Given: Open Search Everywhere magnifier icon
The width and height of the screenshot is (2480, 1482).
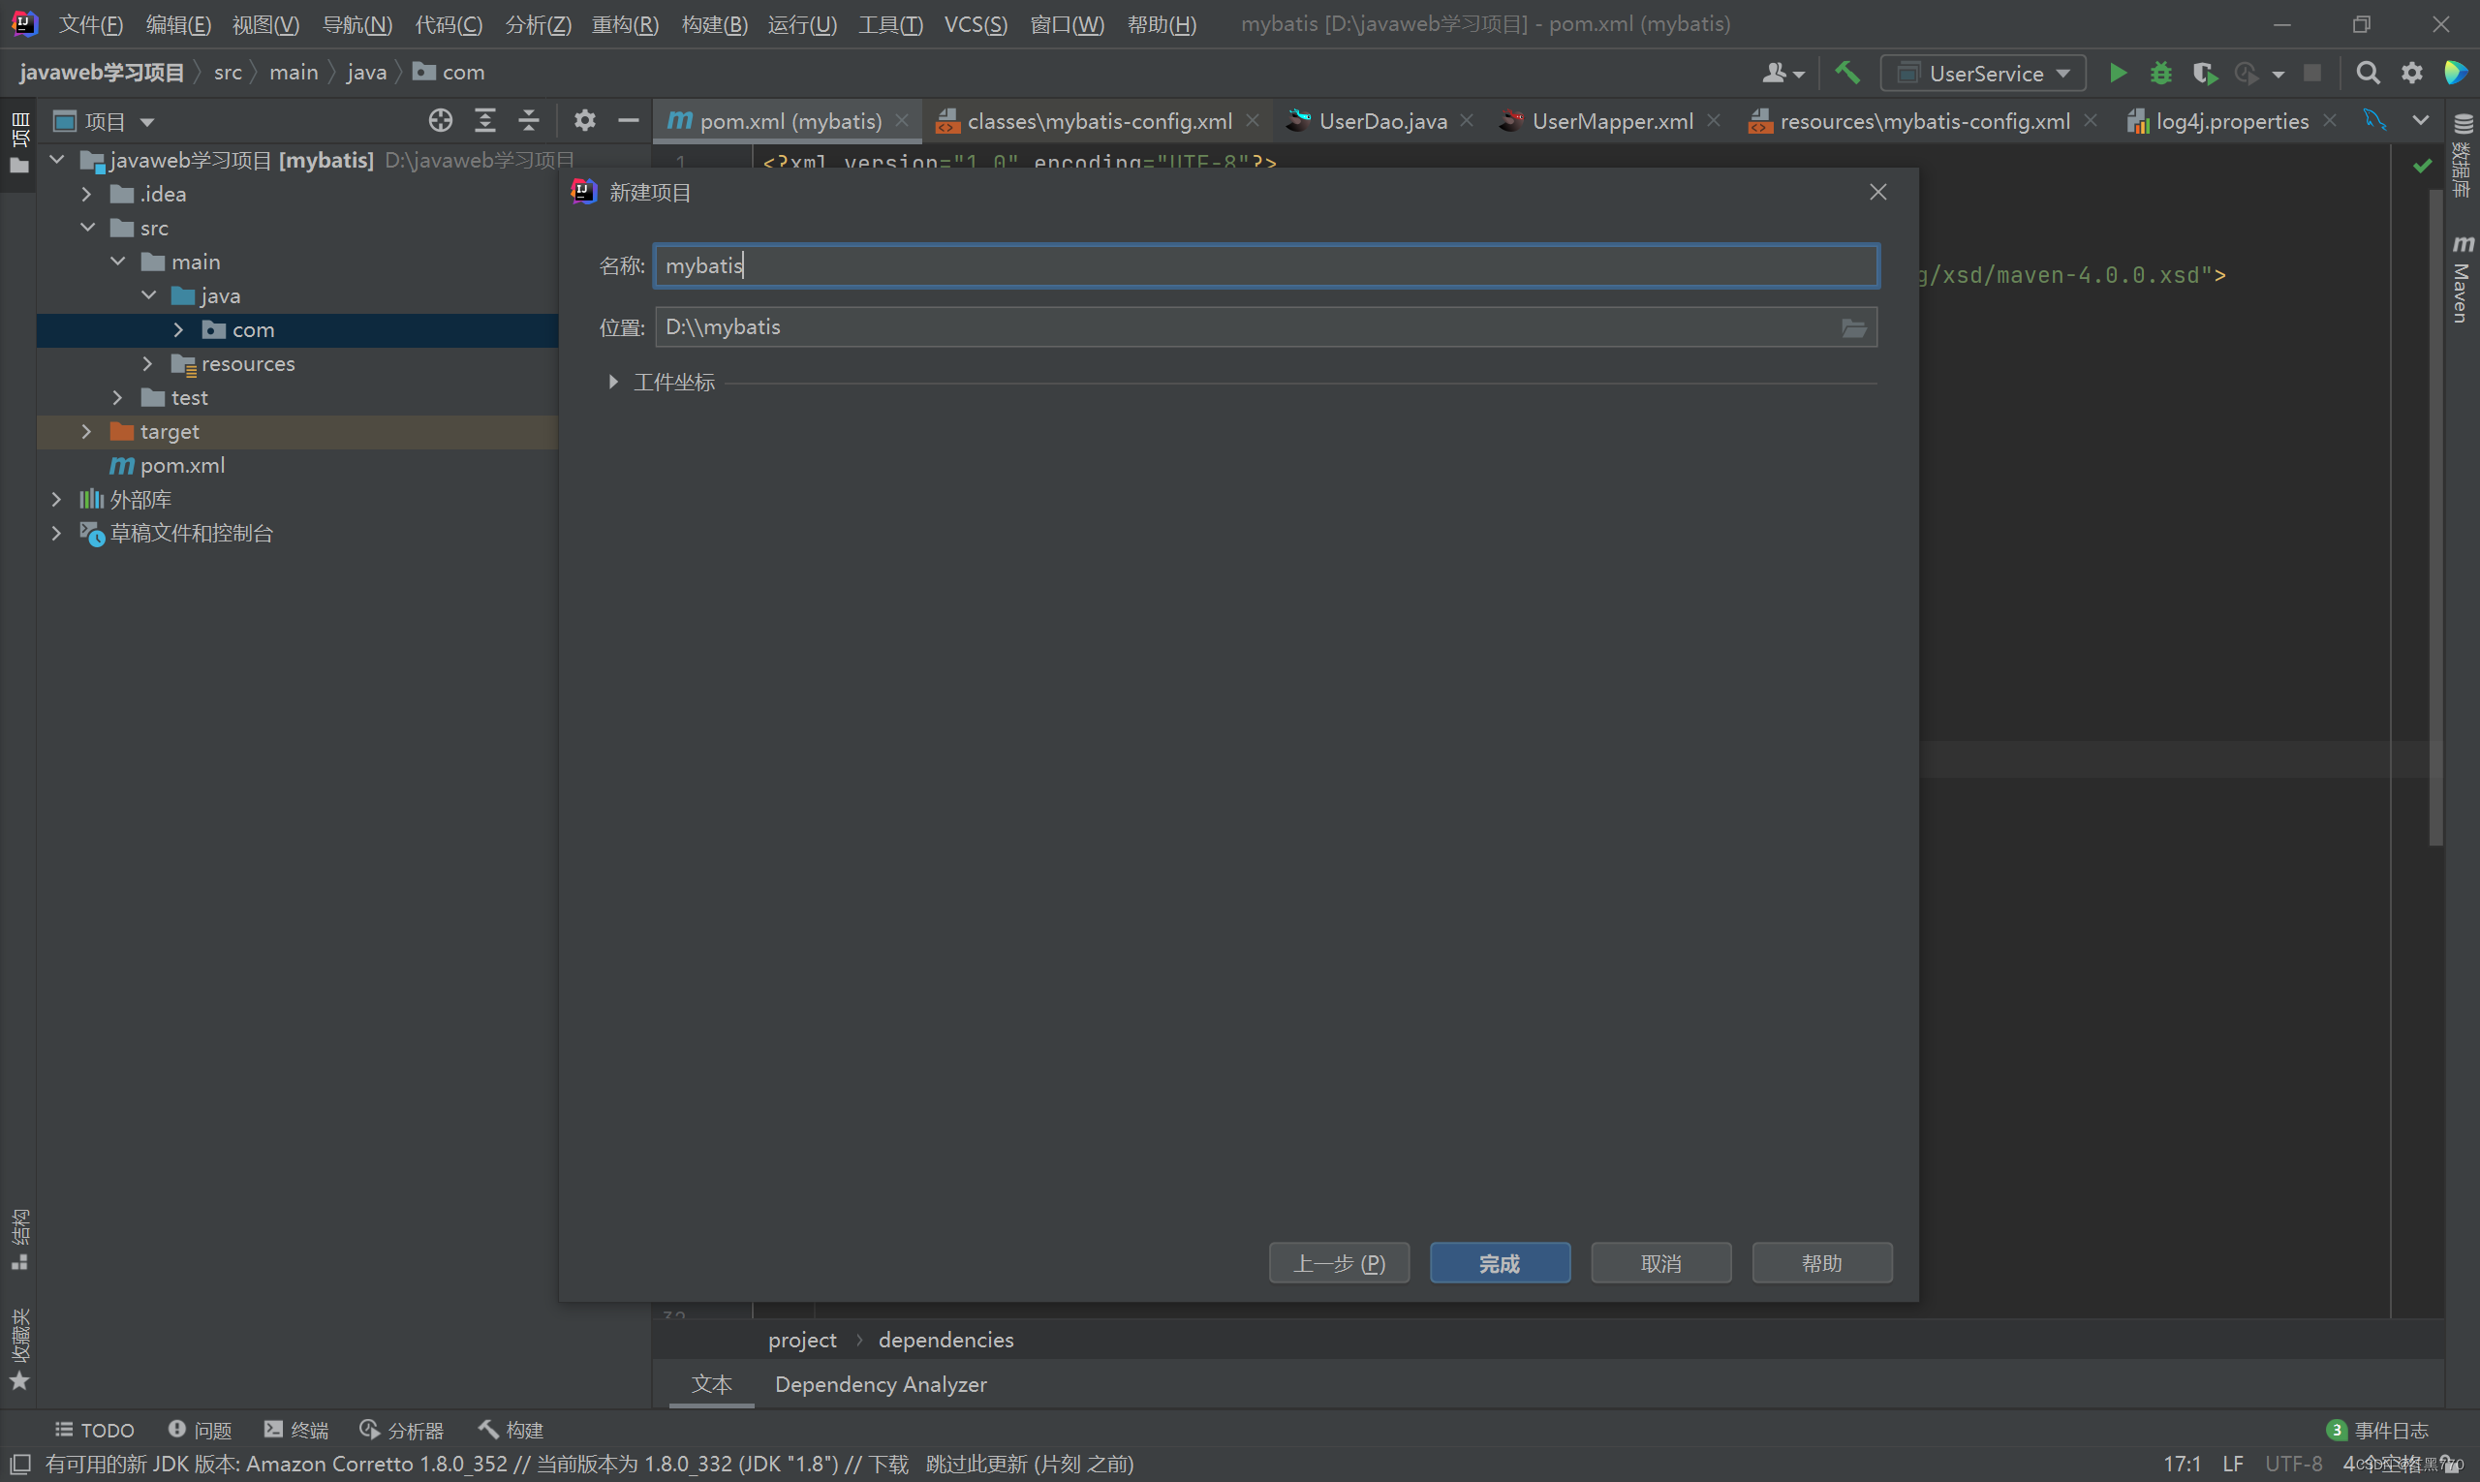Looking at the screenshot, I should pyautogui.click(x=2367, y=73).
